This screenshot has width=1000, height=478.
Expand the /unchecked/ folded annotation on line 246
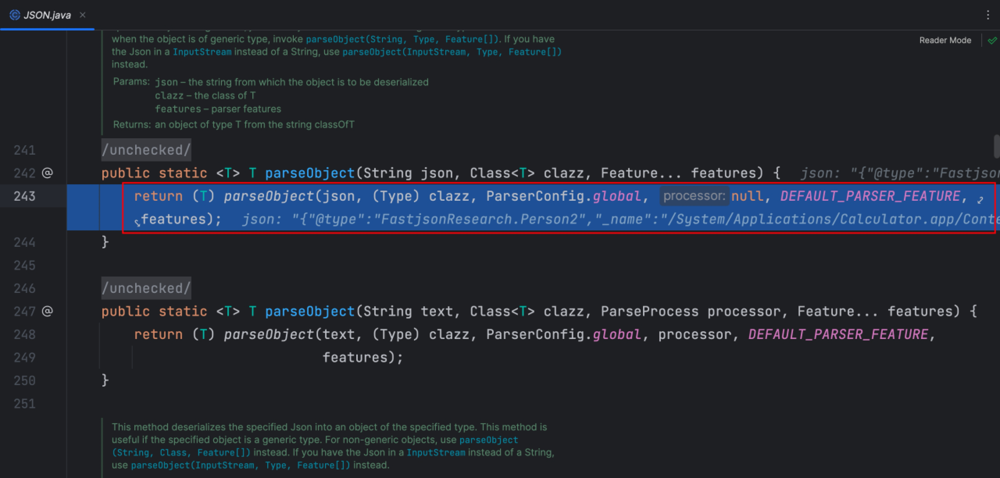[x=146, y=288]
